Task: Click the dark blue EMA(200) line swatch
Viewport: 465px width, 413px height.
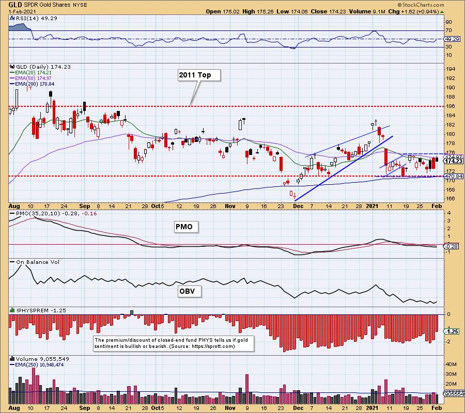Action: click(12, 84)
